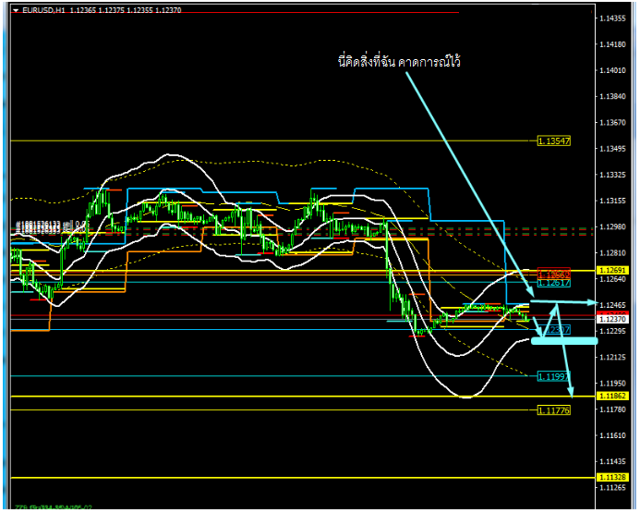Select the 1.13547 yellow level label

click(553, 141)
